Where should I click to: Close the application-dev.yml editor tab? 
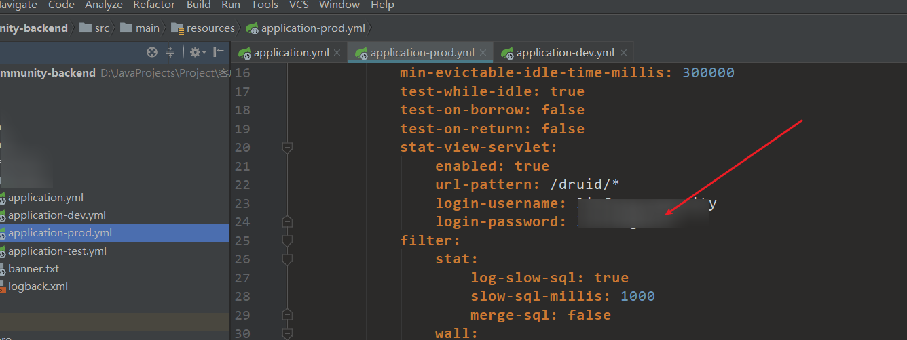[x=623, y=53]
